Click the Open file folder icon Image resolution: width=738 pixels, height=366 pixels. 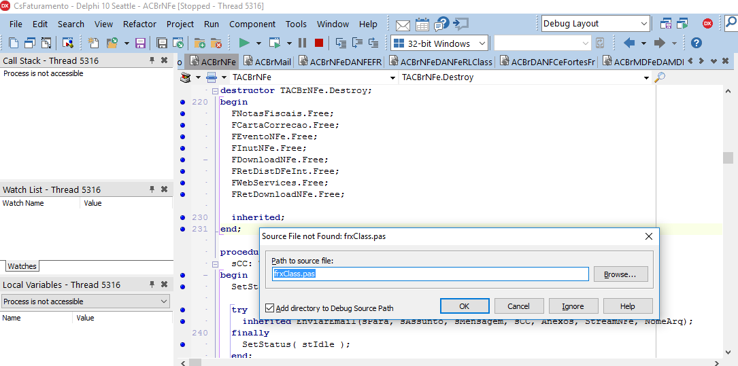click(x=112, y=43)
